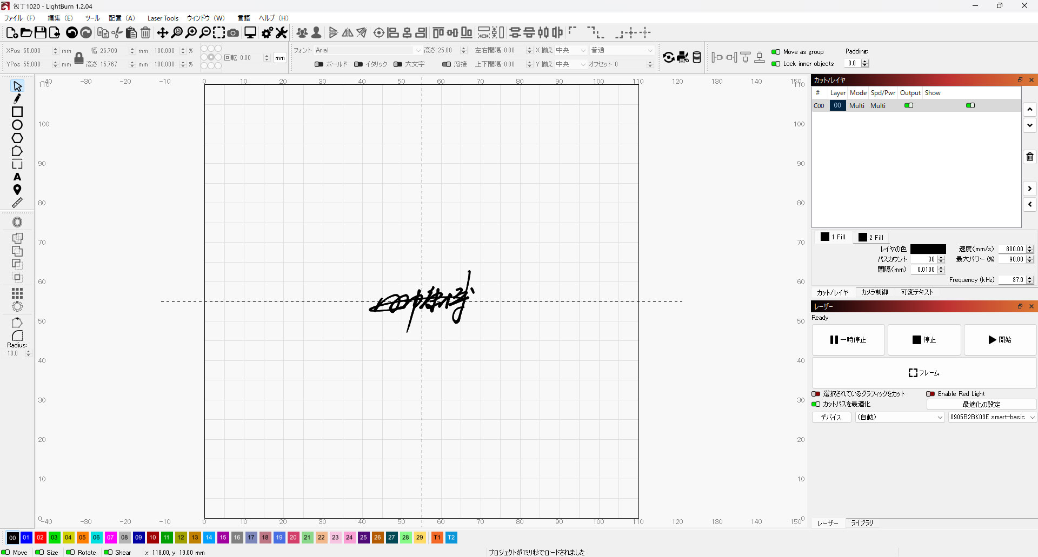The image size is (1038, 557).
Task: Open the Device Settings wrench icon
Action: point(282,33)
